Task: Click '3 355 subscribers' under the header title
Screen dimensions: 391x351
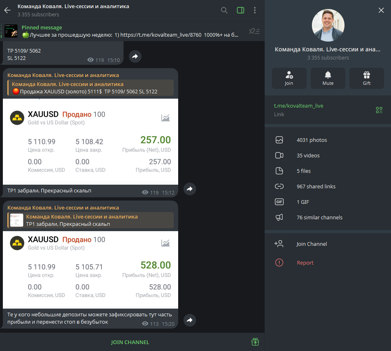Action: pyautogui.click(x=38, y=14)
